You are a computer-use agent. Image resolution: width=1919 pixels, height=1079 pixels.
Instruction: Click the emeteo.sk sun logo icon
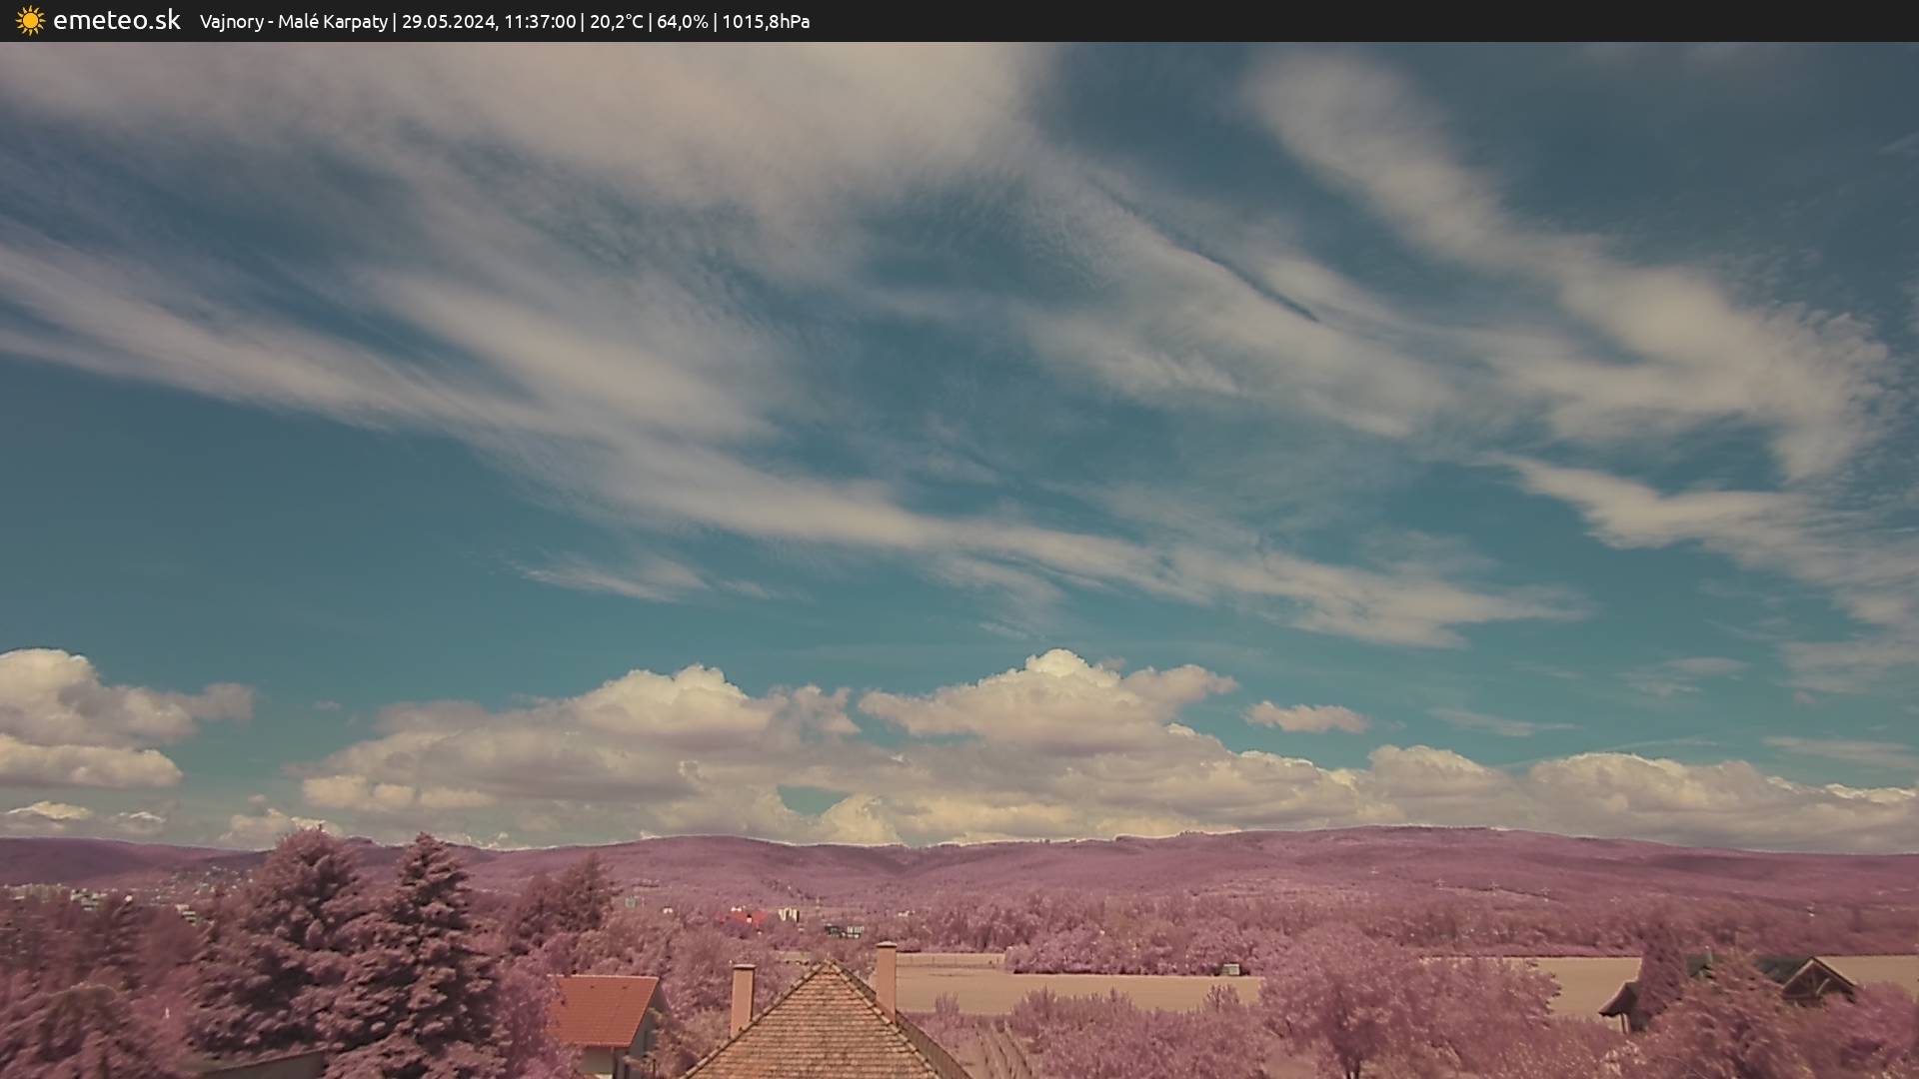tap(30, 21)
